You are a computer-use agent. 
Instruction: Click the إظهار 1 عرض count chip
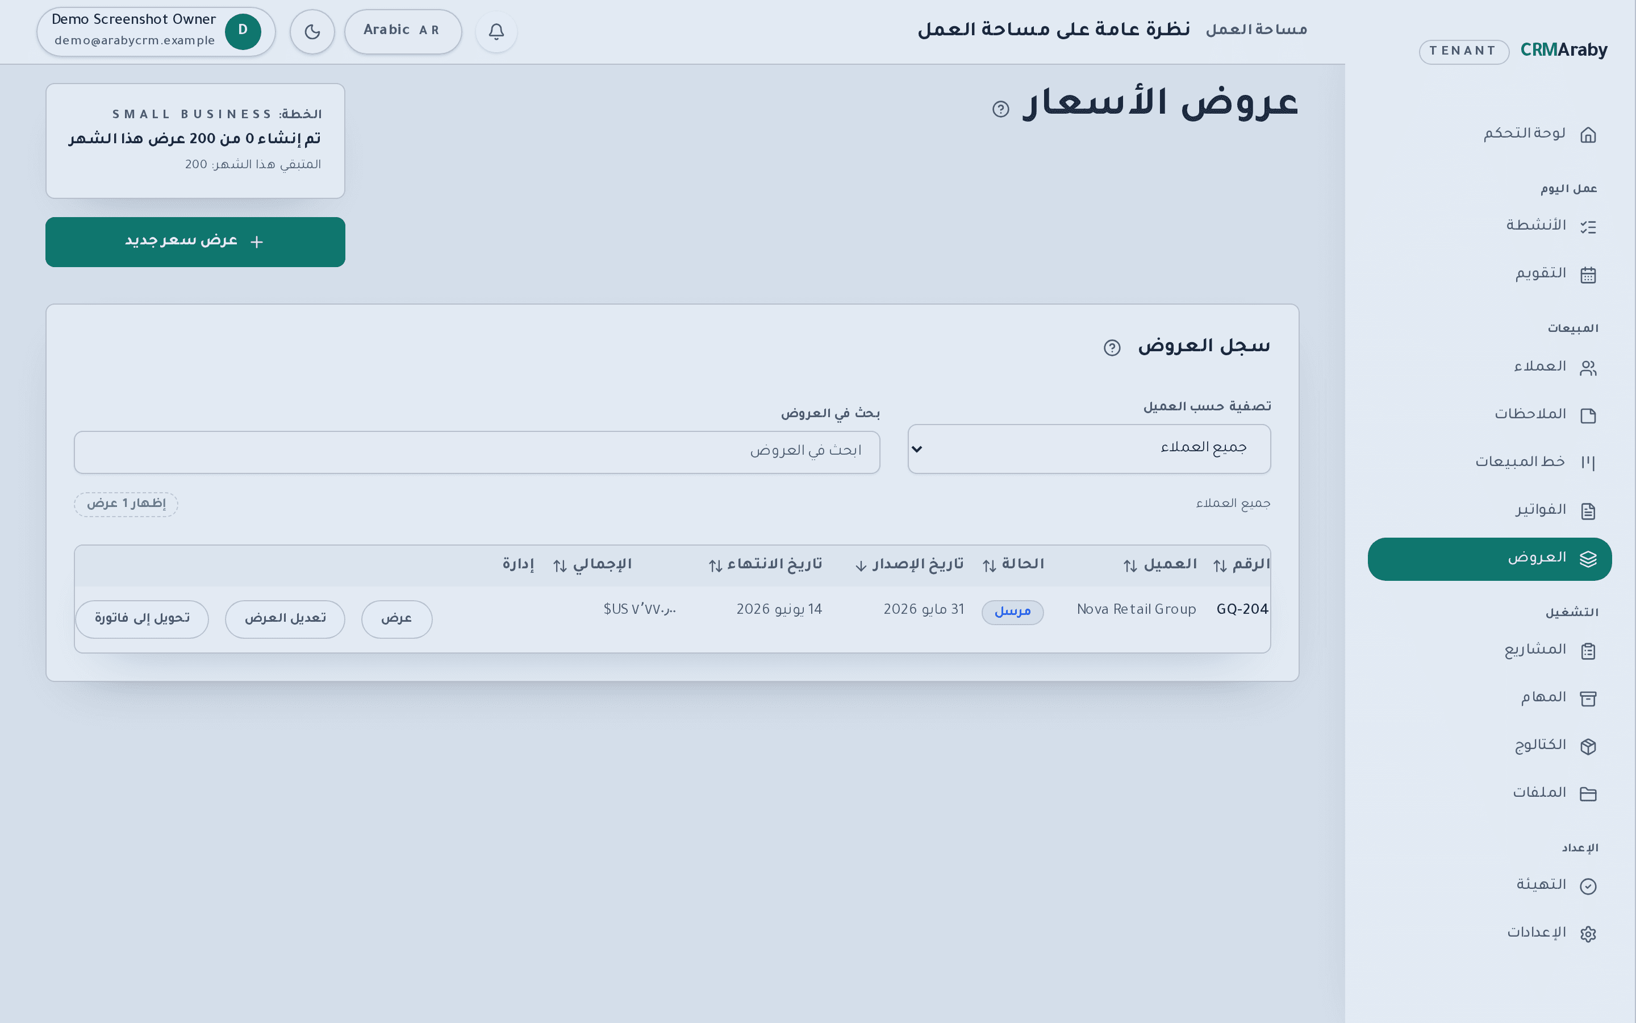click(x=126, y=504)
